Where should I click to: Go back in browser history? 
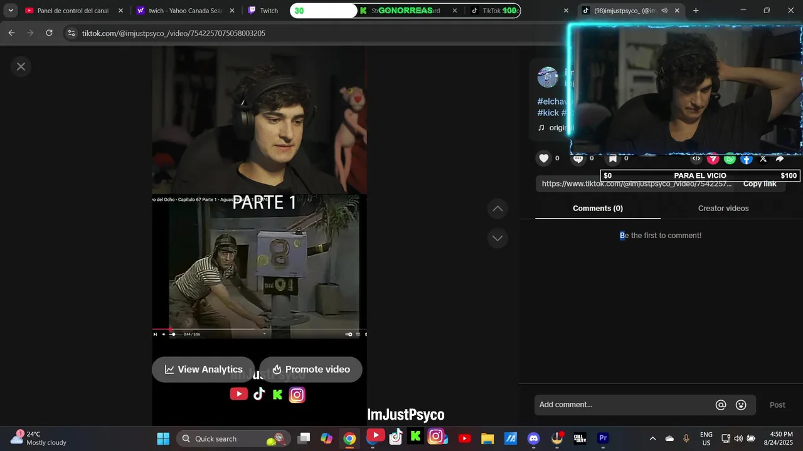pyautogui.click(x=11, y=33)
